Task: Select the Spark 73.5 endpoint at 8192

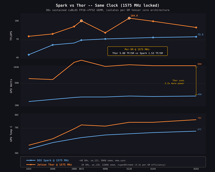Action: (x=196, y=37)
